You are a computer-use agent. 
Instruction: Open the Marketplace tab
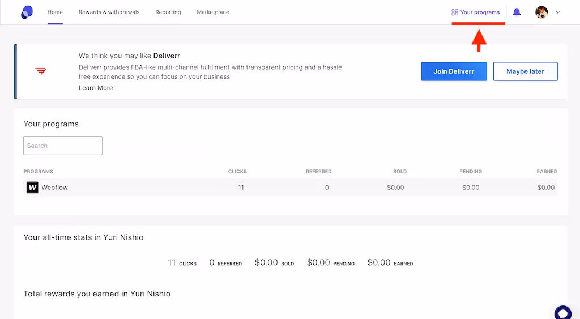click(x=213, y=12)
